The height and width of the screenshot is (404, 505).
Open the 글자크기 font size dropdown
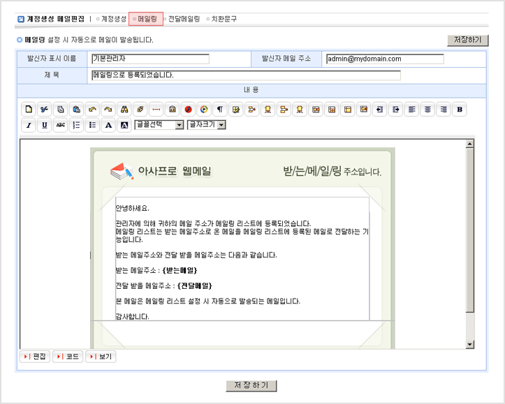[x=207, y=125]
